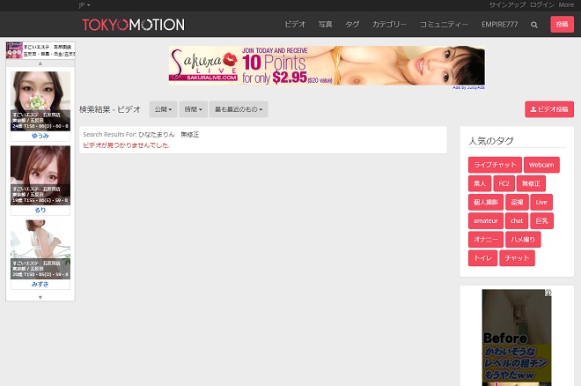Select the Webcam popular tag
The height and width of the screenshot is (386, 581).
541,165
